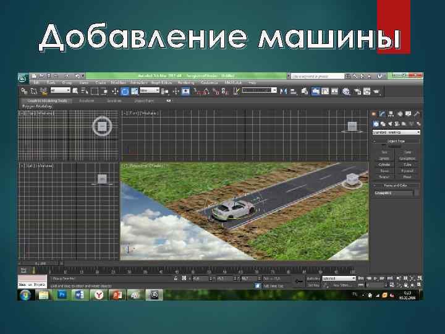The width and height of the screenshot is (445, 334).
Task: Open the Schematic View icon
Action: coord(335,91)
